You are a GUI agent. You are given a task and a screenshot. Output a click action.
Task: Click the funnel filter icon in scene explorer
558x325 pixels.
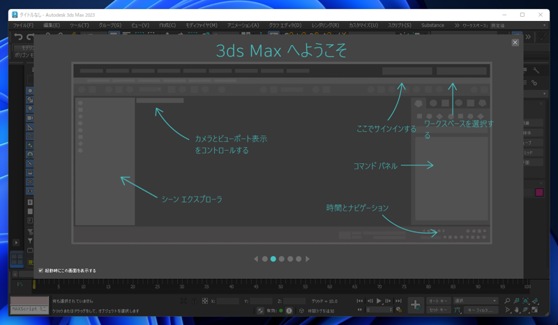[30, 241]
